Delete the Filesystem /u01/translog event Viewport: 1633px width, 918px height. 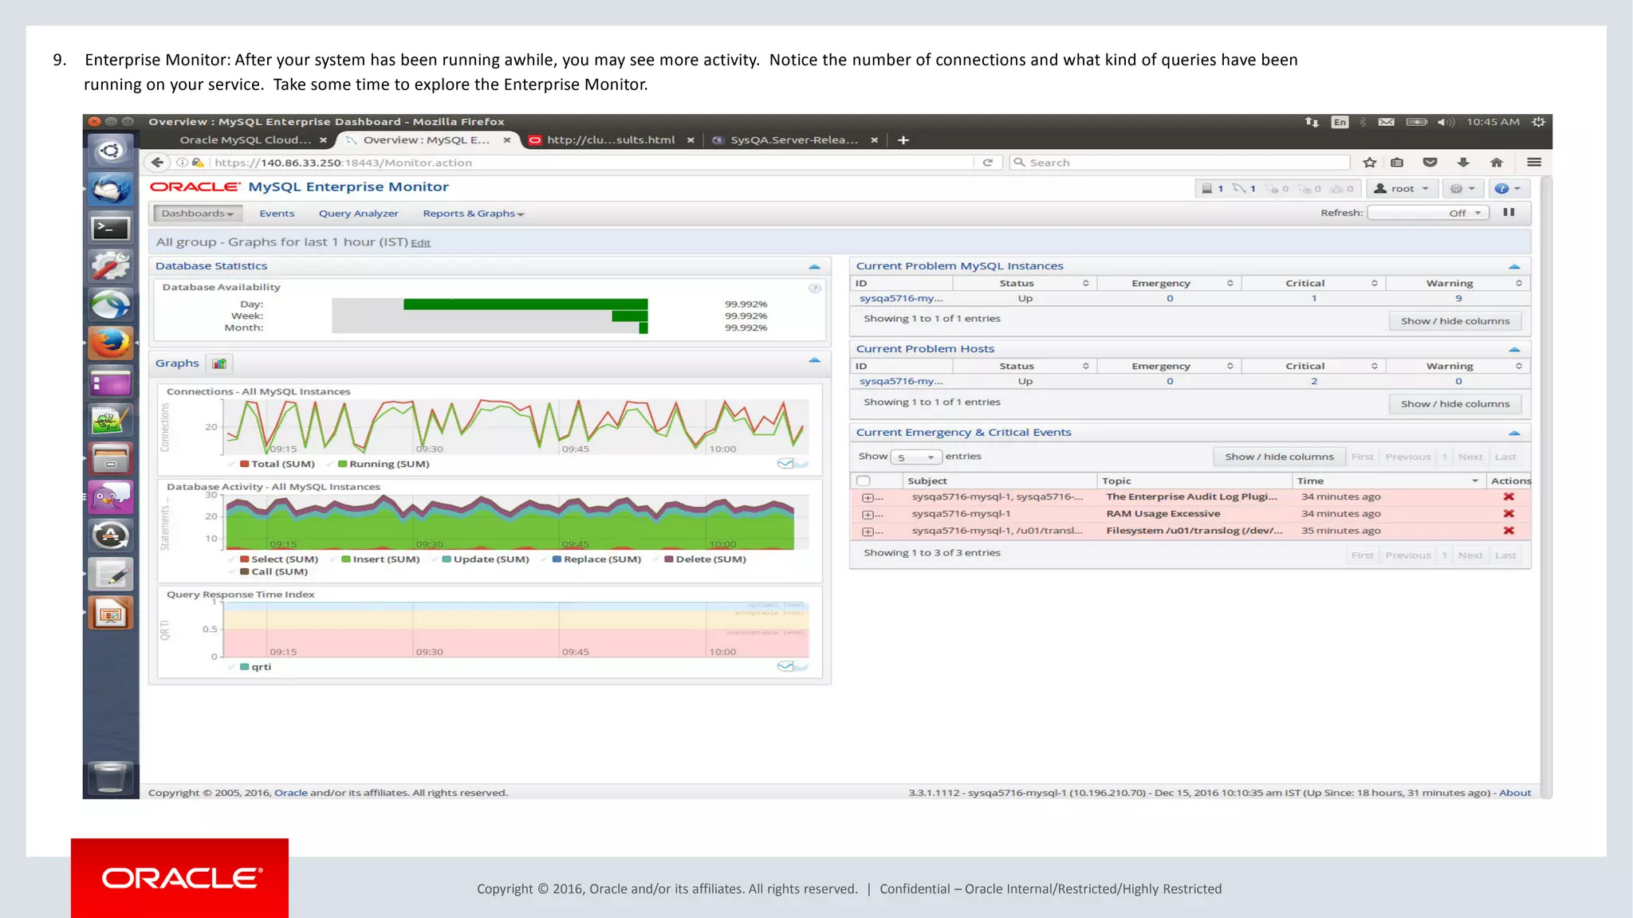pos(1509,531)
